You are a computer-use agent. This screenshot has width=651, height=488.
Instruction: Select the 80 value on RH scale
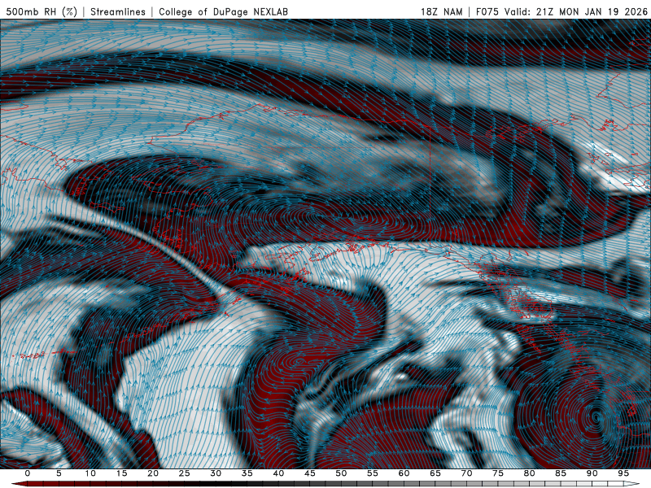coord(529,473)
